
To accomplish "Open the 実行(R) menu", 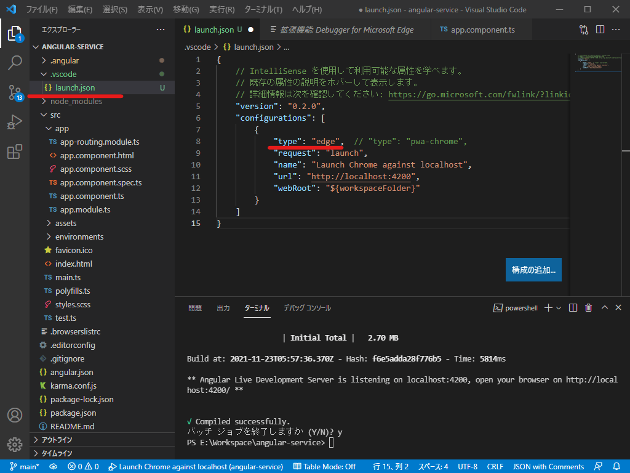I will (221, 9).
